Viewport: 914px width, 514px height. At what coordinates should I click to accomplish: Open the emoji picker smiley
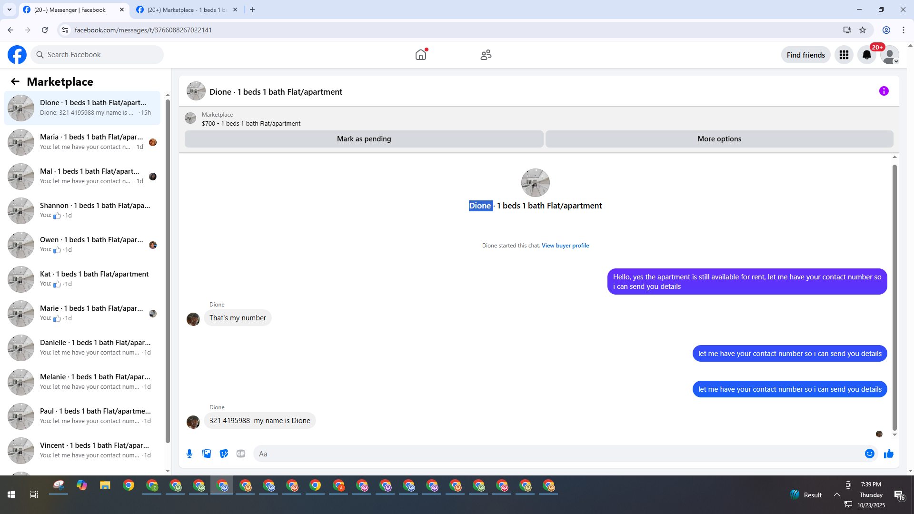pos(869,454)
